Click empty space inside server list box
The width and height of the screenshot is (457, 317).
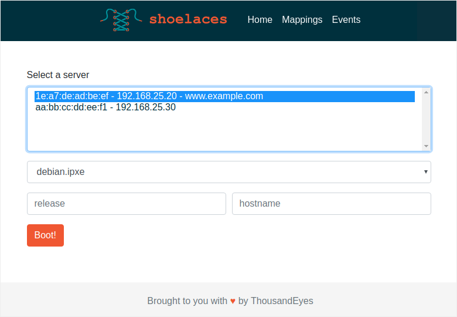223,132
